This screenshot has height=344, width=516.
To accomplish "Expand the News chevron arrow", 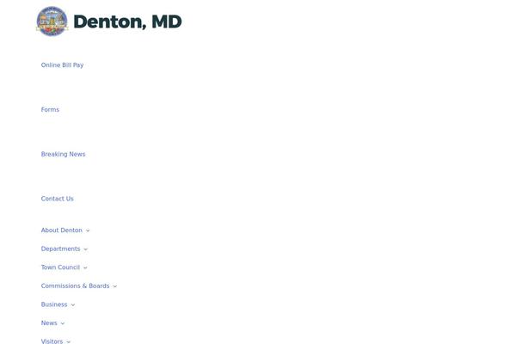I will pos(63,323).
